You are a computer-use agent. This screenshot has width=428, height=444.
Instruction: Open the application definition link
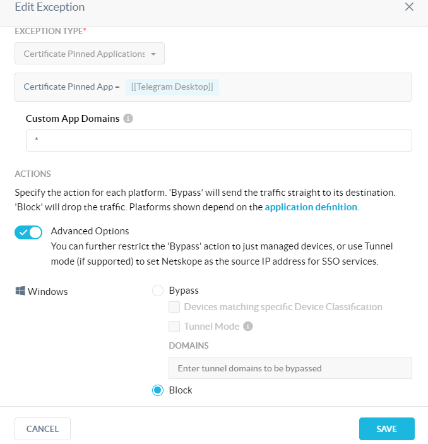pyautogui.click(x=311, y=207)
